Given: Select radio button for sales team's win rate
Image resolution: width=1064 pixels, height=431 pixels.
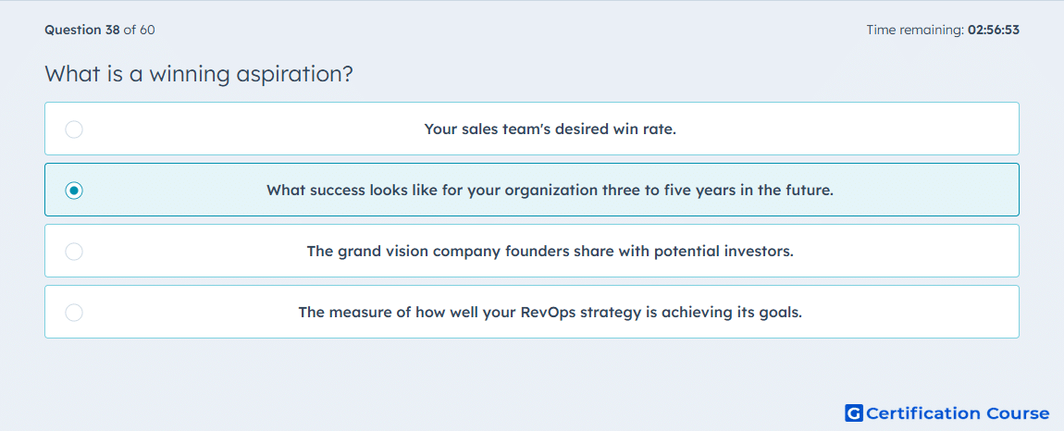Looking at the screenshot, I should (x=74, y=129).
